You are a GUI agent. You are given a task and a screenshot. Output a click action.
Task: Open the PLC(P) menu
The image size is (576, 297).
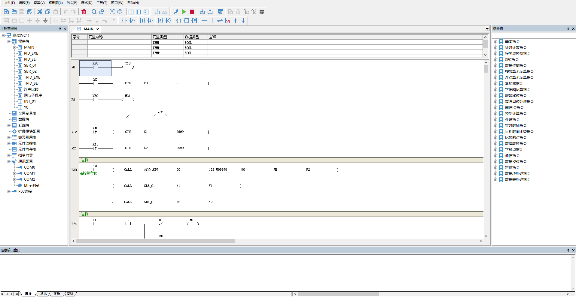coord(72,3)
